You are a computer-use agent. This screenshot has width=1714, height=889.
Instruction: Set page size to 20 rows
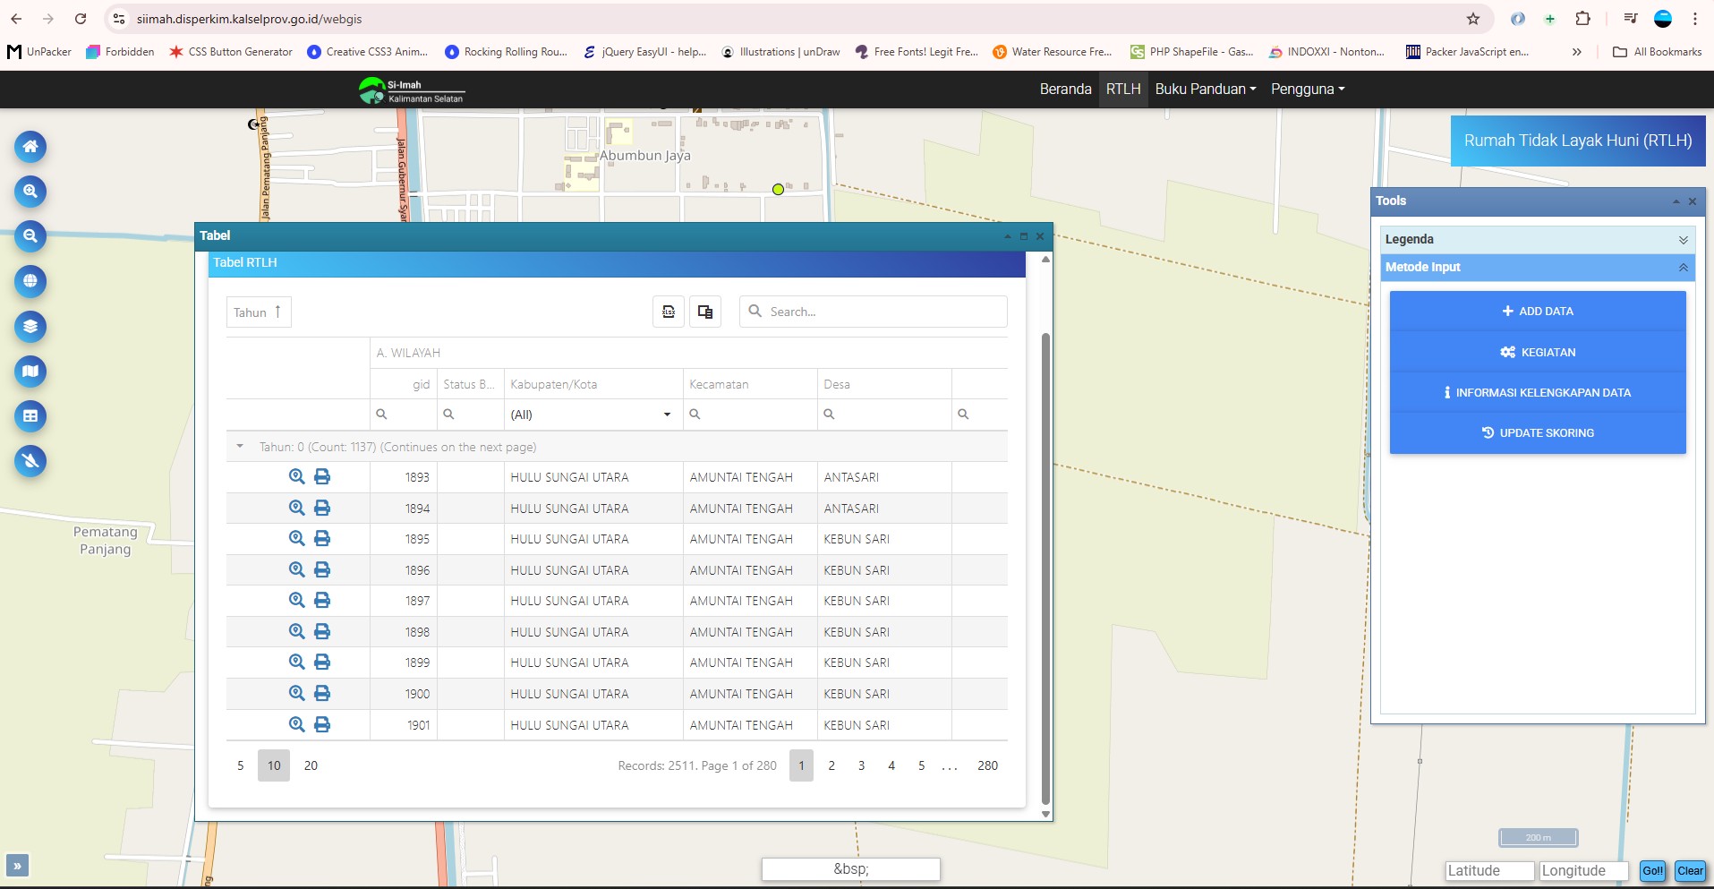pos(311,765)
